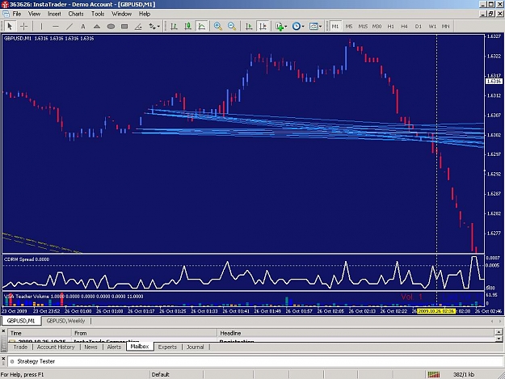
Task: Select the H4 timeframe
Action: click(x=405, y=27)
